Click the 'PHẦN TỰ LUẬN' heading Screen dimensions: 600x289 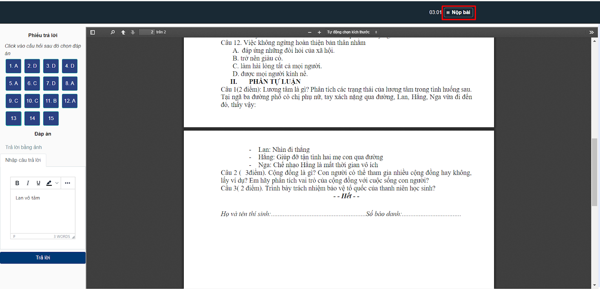(274, 82)
